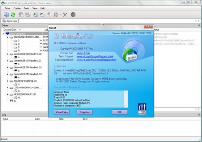Click the license box scroll-down arrow

126,106
